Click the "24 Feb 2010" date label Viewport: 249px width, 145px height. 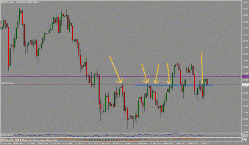[x=130, y=143]
